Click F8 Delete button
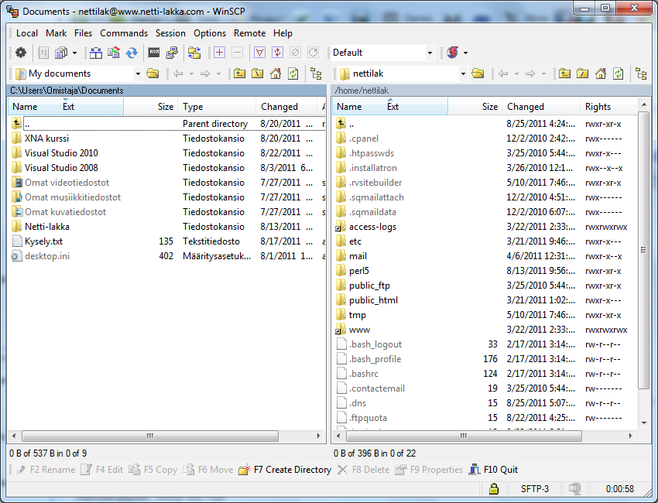The height and width of the screenshot is (503, 658). pyautogui.click(x=363, y=470)
